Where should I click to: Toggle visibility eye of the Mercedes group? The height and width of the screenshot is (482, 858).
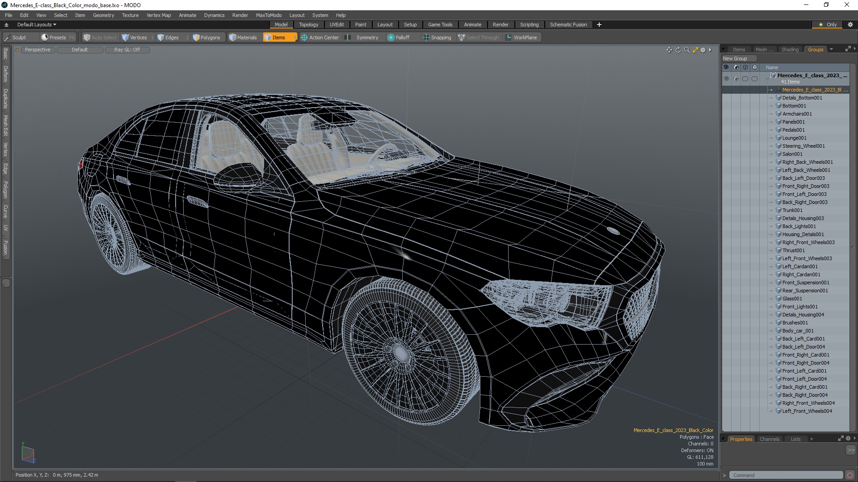pos(726,79)
